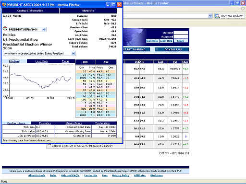Click the lifetime price line chart
Image resolution: width=246 pixels, height=184 pixels.
click(x=40, y=80)
